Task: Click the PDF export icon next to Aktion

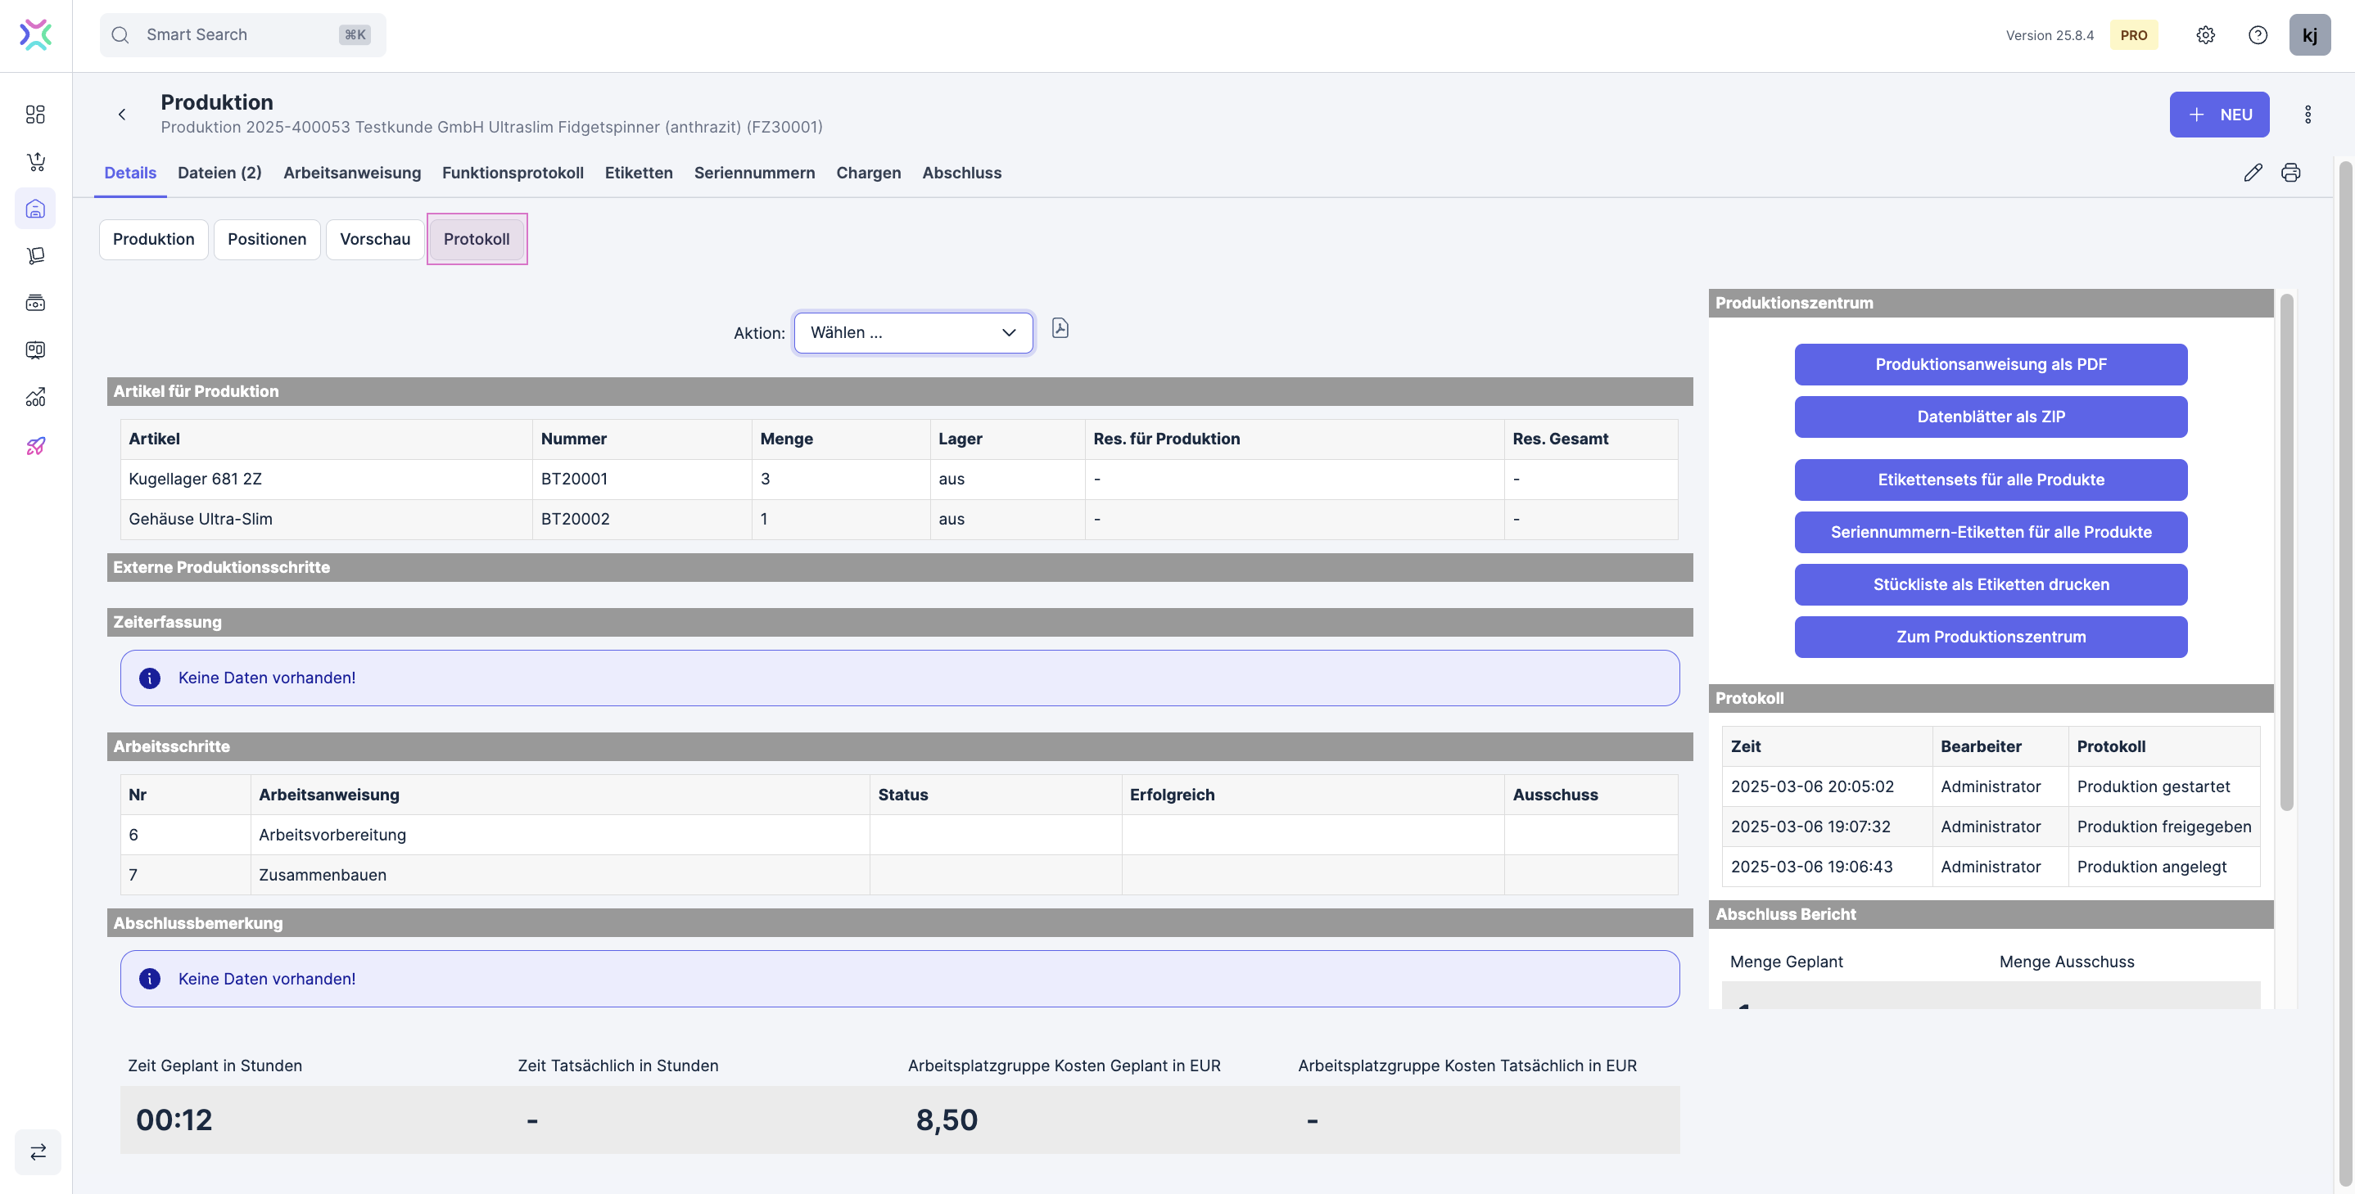Action: (1060, 329)
